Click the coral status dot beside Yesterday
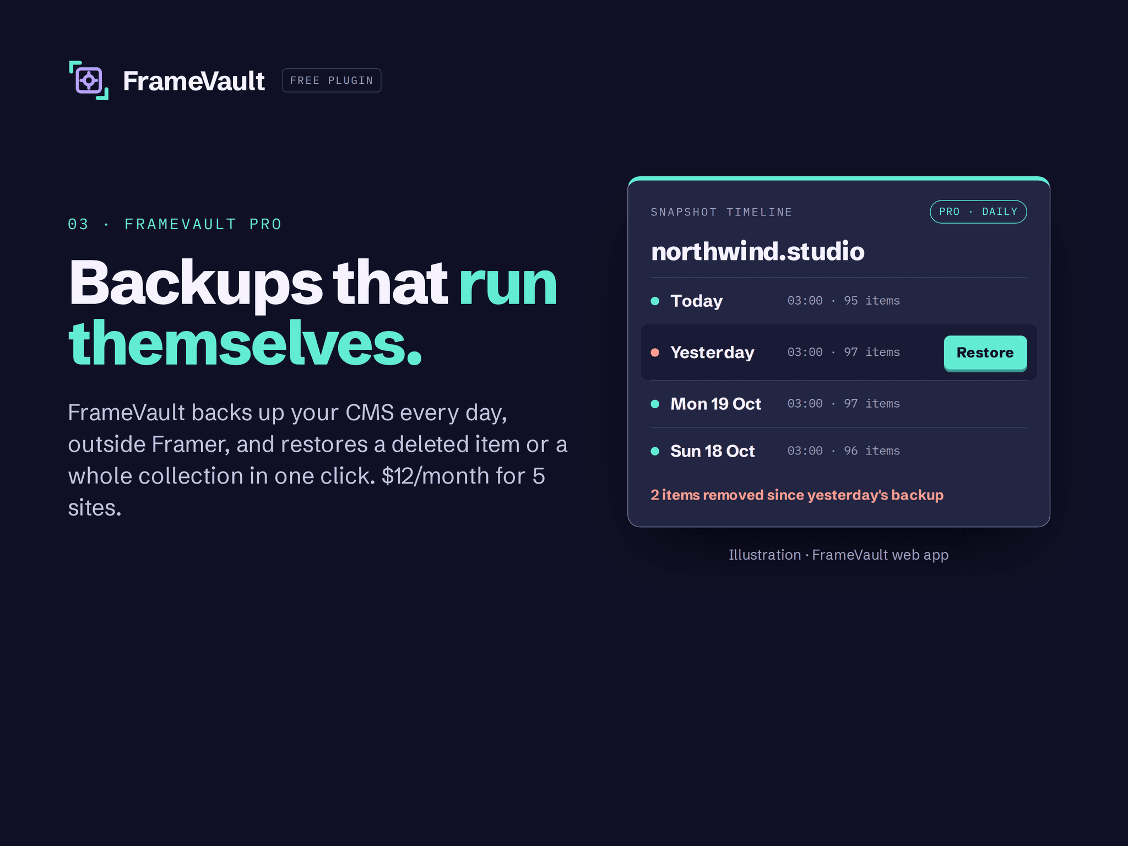Viewport: 1128px width, 846px height. coord(655,352)
